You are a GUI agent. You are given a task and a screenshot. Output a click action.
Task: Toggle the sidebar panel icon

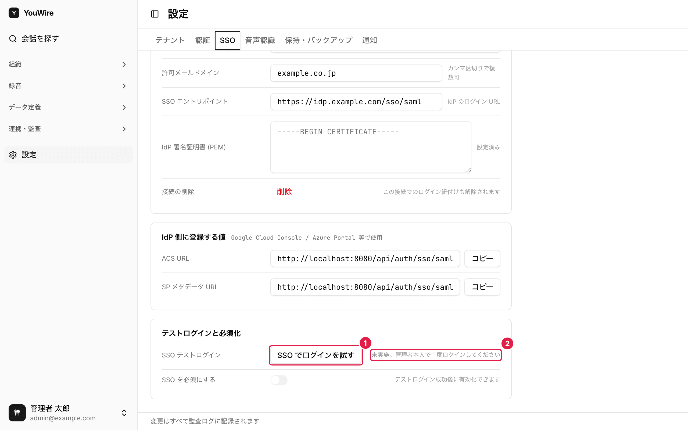(155, 14)
